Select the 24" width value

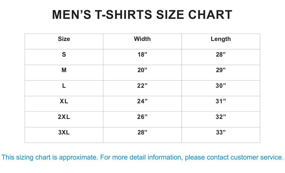point(142,101)
